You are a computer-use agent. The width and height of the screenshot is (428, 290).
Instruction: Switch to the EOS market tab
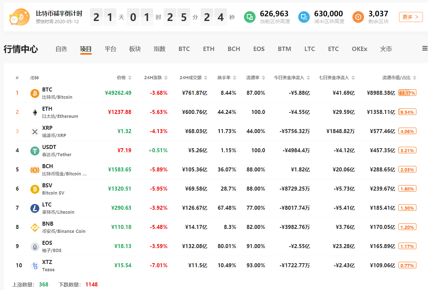pos(259,49)
